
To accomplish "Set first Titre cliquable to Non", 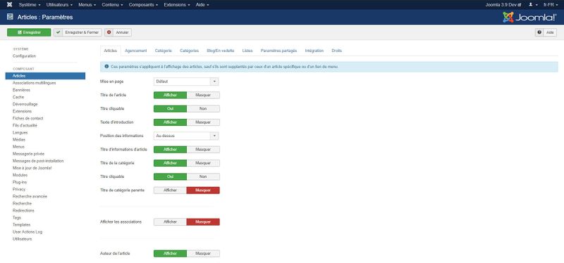I will [203, 109].
